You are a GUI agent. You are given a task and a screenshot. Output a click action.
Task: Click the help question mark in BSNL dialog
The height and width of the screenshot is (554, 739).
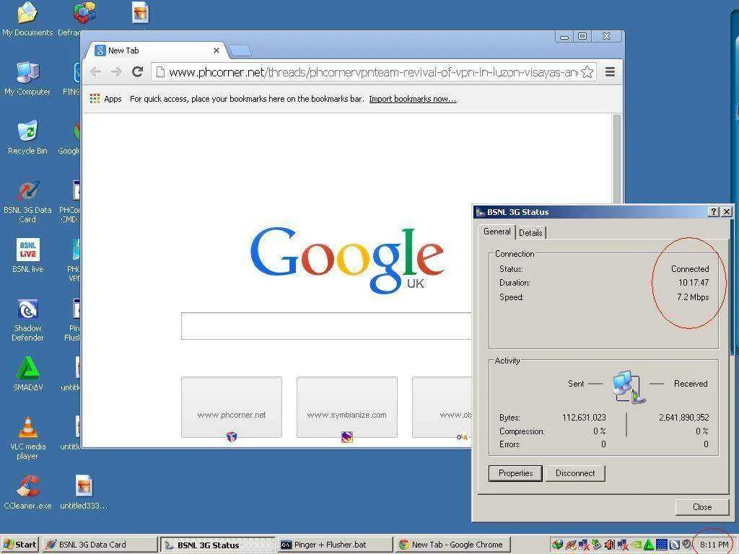(714, 212)
